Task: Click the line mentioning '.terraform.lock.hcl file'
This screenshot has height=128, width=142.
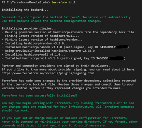Action: (x=68, y=84)
